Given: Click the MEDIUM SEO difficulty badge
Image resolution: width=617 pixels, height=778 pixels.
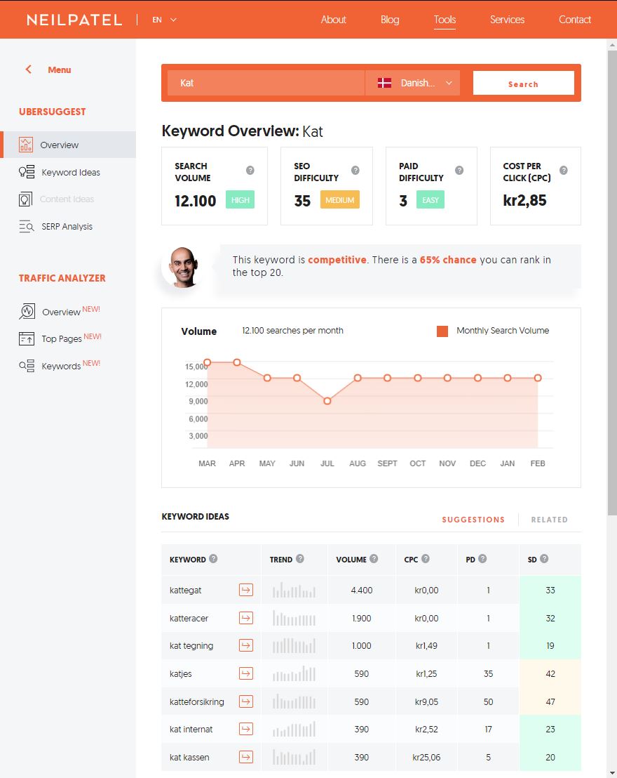Looking at the screenshot, I should [x=339, y=199].
